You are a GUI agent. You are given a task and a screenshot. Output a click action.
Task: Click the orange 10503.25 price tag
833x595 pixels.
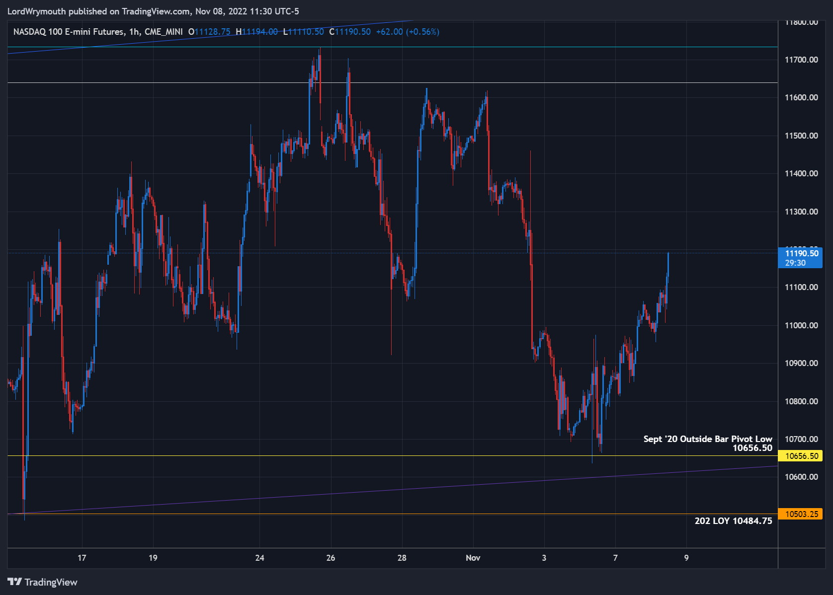(x=801, y=514)
